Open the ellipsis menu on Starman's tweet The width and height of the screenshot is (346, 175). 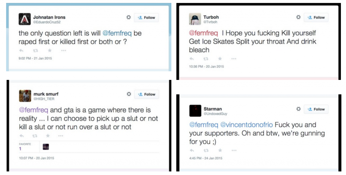(x=234, y=150)
